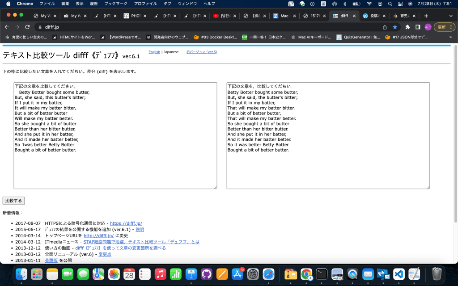
Task: Open the Chrome tab search chevron
Action: pos(450,16)
